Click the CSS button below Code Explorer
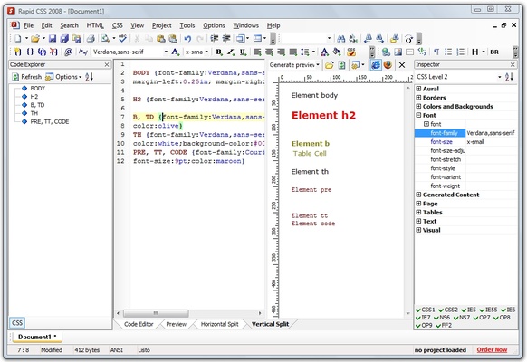Viewport: 527px width, 362px height. [17, 323]
